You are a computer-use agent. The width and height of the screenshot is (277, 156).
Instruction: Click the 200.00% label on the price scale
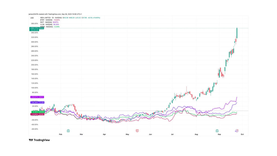coord(35,65)
